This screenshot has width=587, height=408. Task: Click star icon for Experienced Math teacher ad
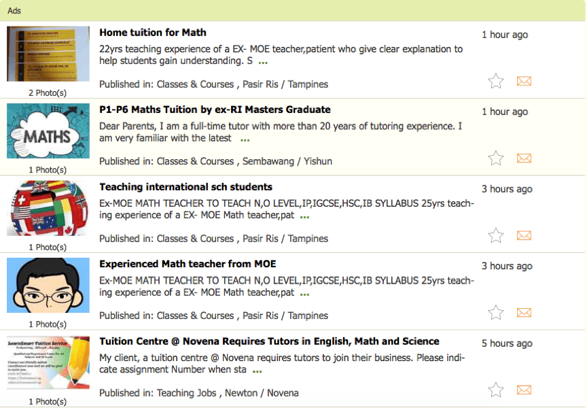click(496, 313)
